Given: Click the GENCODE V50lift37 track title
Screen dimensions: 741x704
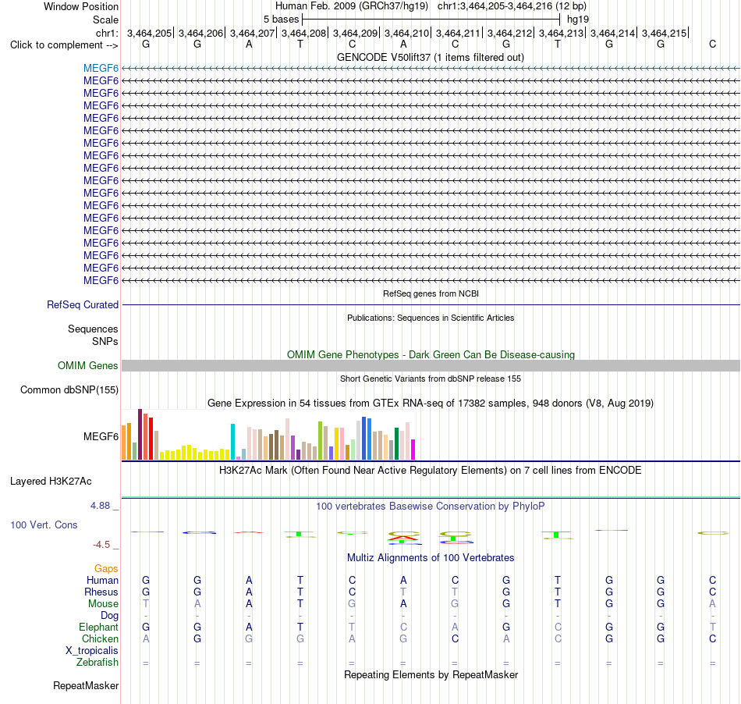Looking at the screenshot, I should [x=431, y=57].
